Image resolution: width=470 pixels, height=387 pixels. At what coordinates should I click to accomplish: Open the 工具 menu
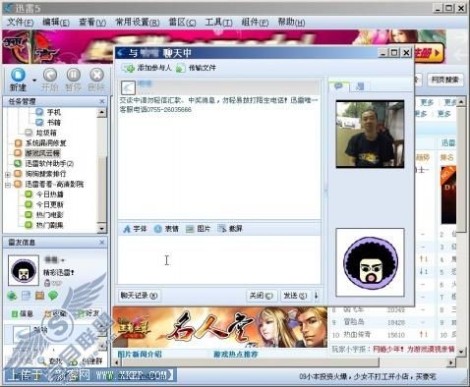218,23
